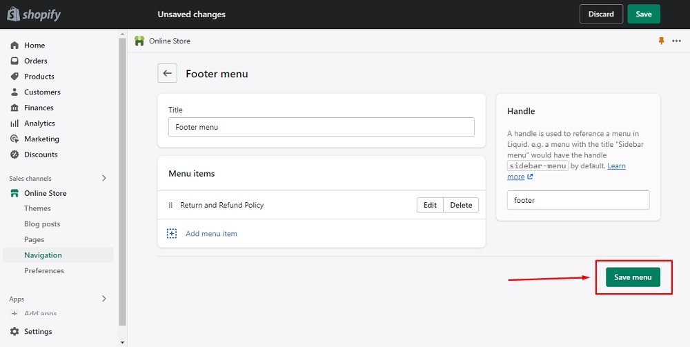This screenshot has width=690, height=347.
Task: Click the Products tag icon
Action: point(14,77)
